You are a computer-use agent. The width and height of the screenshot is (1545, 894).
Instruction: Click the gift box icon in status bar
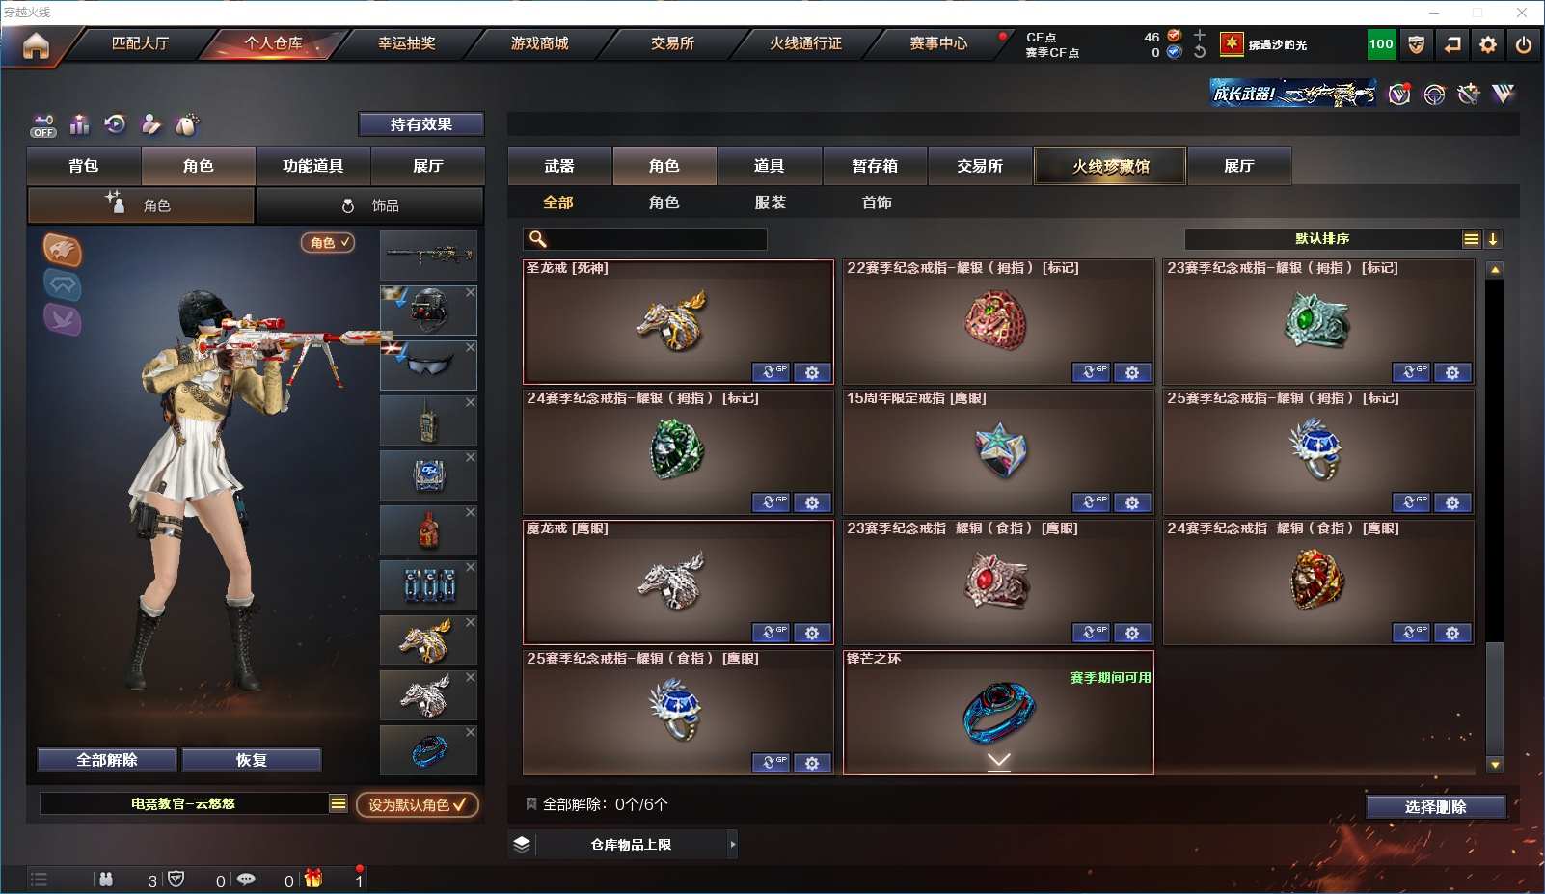[x=312, y=879]
